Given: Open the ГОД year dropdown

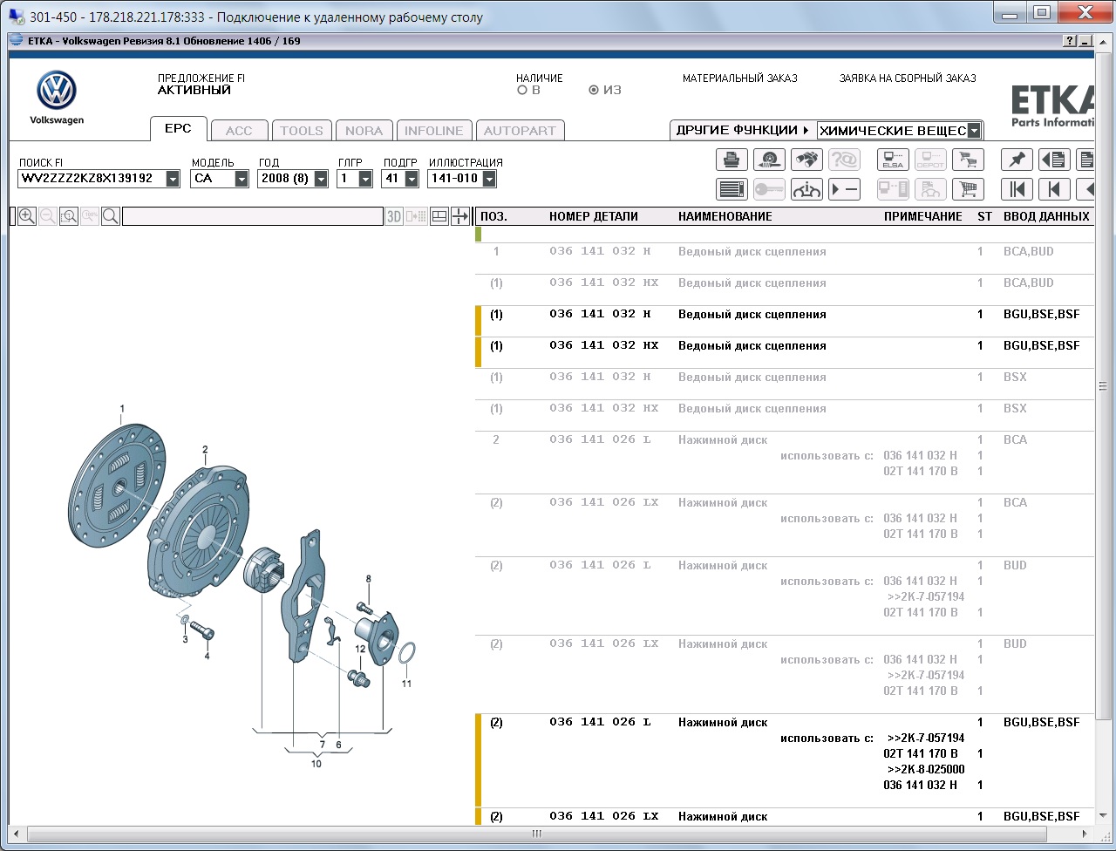Looking at the screenshot, I should [321, 179].
